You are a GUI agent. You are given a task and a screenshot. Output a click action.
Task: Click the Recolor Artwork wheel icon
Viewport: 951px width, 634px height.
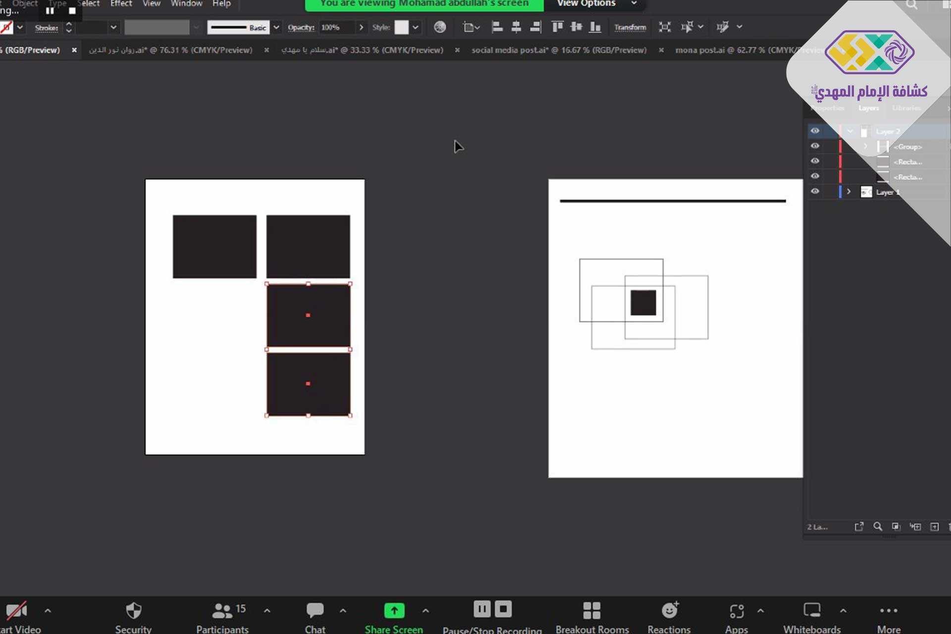439,27
